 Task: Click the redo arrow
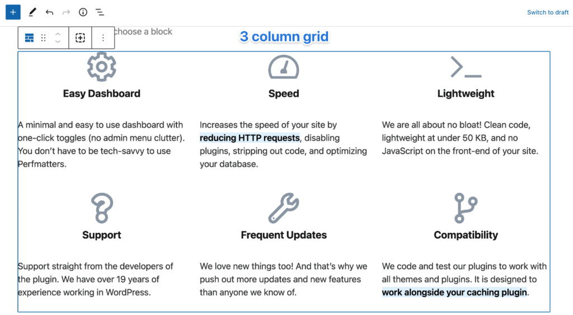(x=66, y=12)
